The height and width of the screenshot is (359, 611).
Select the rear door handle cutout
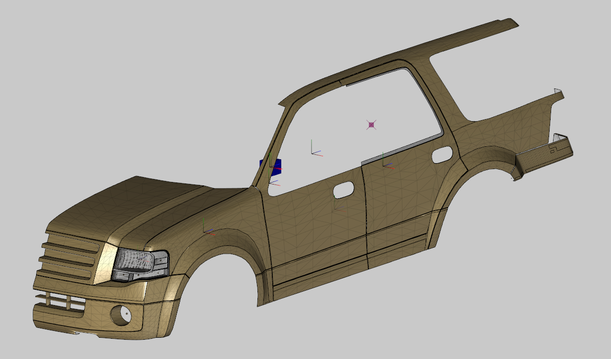coord(442,155)
